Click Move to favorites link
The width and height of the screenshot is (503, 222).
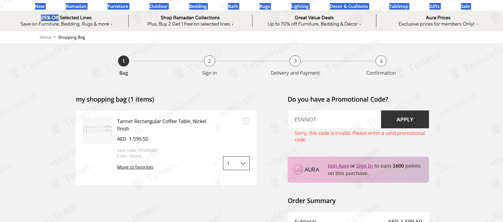coord(135,167)
